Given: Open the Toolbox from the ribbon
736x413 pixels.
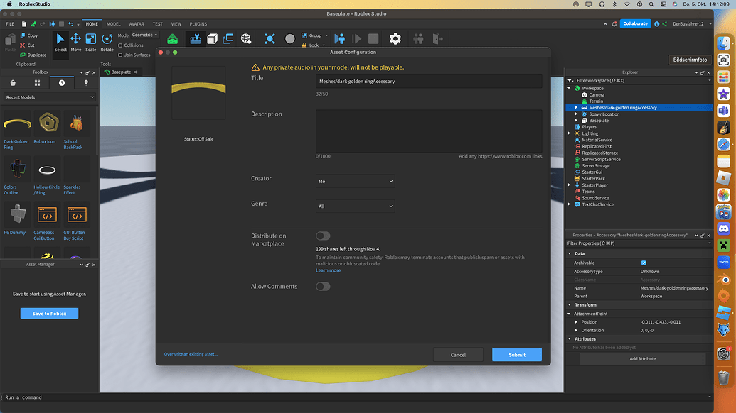Looking at the screenshot, I should (196, 38).
